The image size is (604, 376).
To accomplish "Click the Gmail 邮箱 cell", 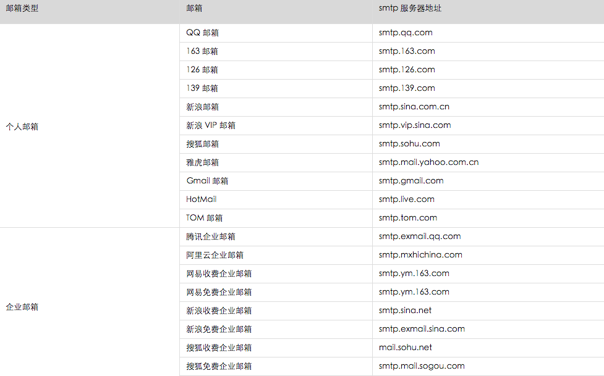I will tap(207, 181).
